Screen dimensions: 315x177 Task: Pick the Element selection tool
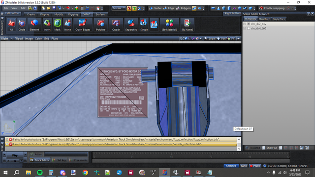(x=34, y=25)
